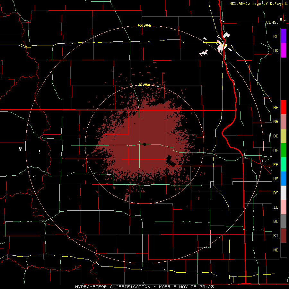Viewport: 289px width, 289px height.
Task: Click the 'HHC' product label
Action: coord(282,19)
